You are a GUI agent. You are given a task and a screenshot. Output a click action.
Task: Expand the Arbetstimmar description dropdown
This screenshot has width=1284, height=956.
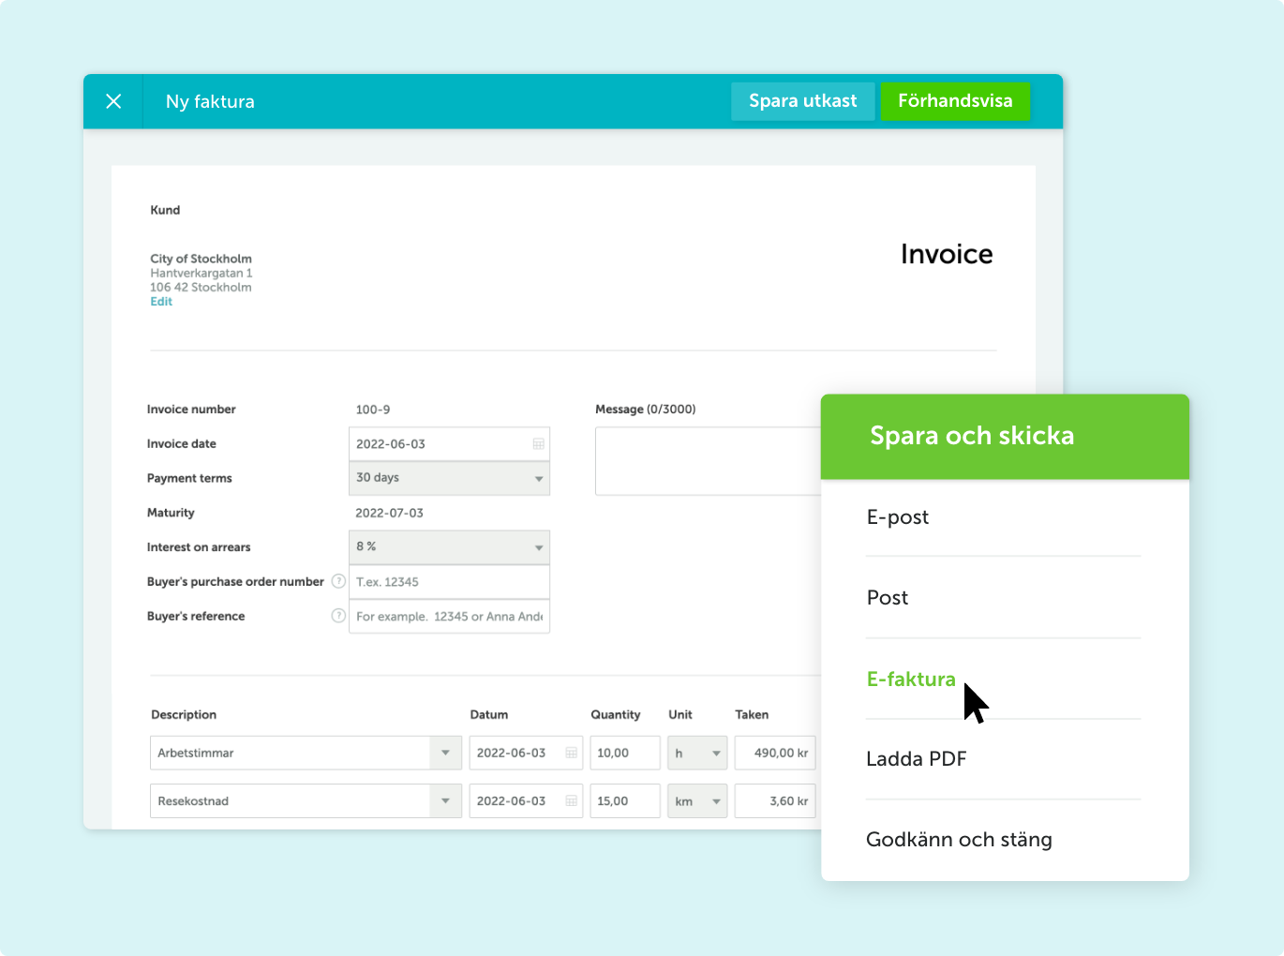(445, 753)
